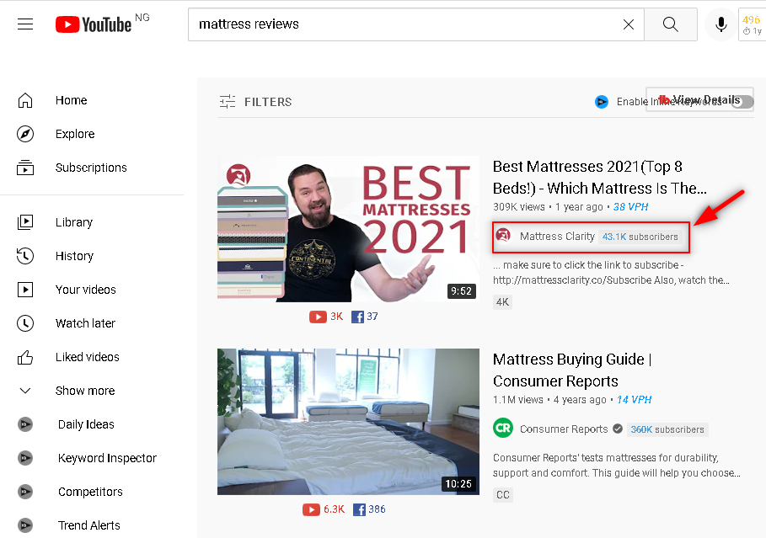
Task: Click the Facebook 386 shares icon
Action: [x=359, y=509]
